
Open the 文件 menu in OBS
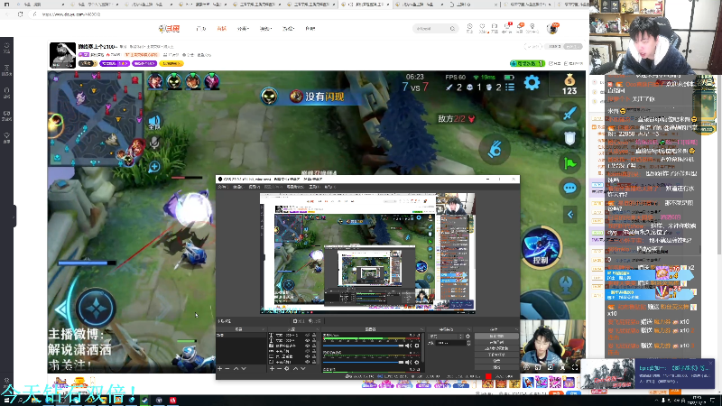(x=223, y=187)
